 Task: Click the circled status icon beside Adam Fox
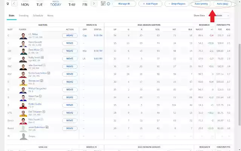[40, 96]
